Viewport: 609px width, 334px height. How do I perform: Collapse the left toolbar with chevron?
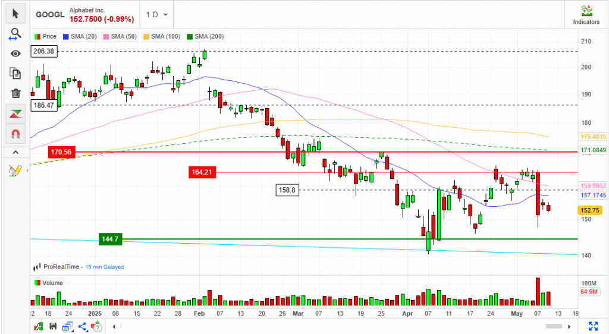pyautogui.click(x=15, y=152)
